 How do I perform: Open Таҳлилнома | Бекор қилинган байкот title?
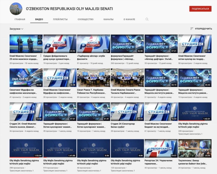pyautogui.click(x=192, y=162)
